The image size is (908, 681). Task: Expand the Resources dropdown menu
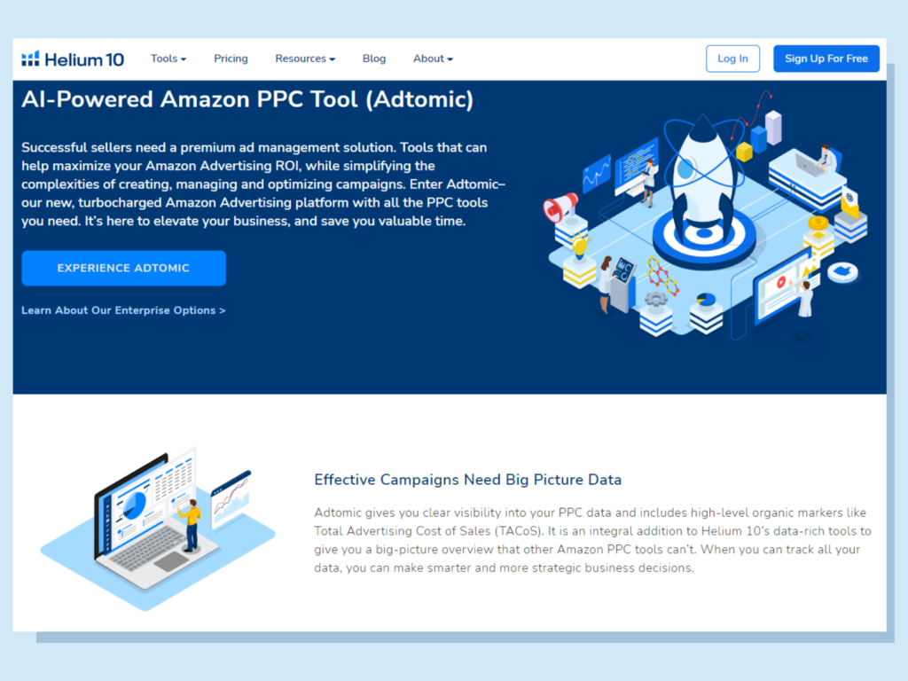(x=305, y=59)
